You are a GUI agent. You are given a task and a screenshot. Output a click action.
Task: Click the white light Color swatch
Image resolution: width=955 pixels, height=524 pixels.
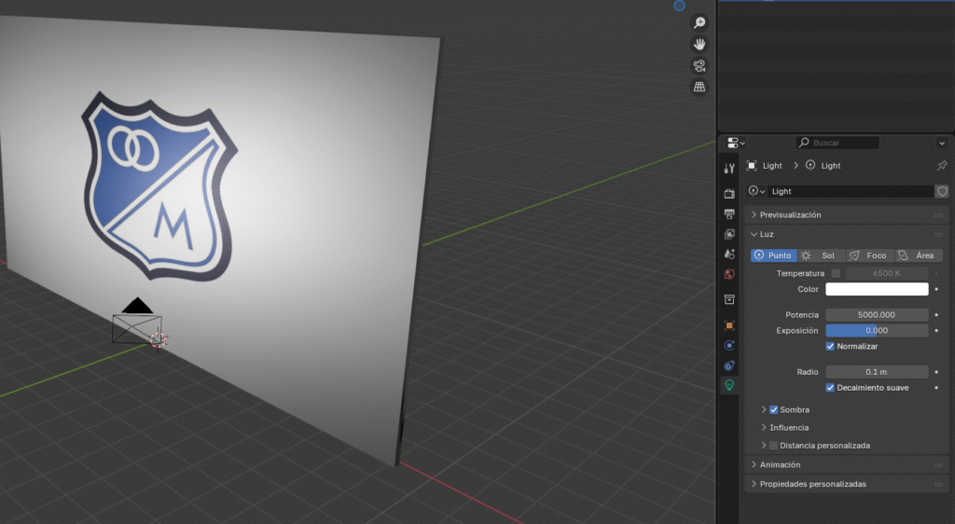(877, 290)
